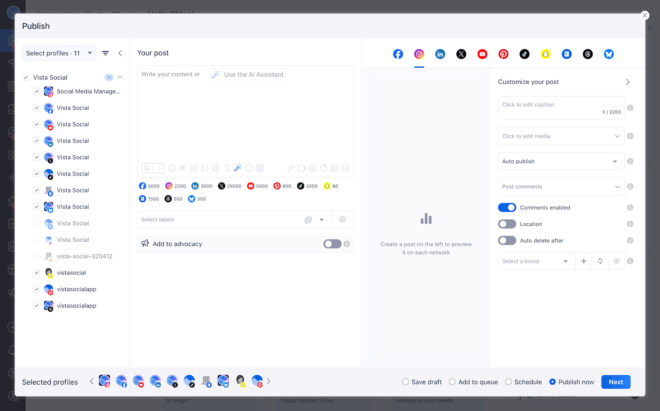
Task: Check the vista-social-320412 profile checkbox
Action: click(37, 256)
